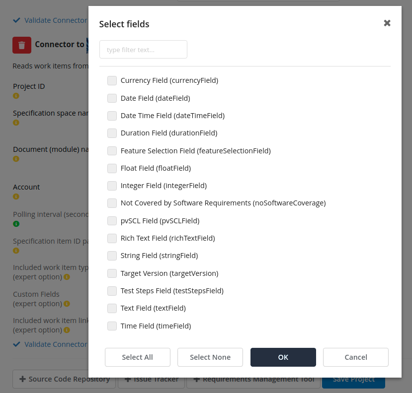Screen dimensions: 412x393
Task: Tick the Duration Field checkbox
Action: click(x=112, y=133)
